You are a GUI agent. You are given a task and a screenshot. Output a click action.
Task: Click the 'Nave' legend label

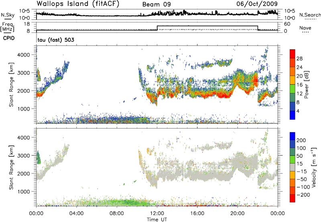click(305, 28)
